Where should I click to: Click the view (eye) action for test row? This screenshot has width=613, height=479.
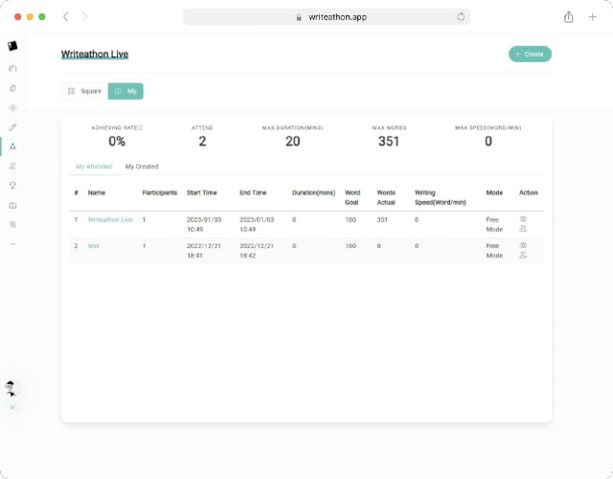click(x=523, y=245)
